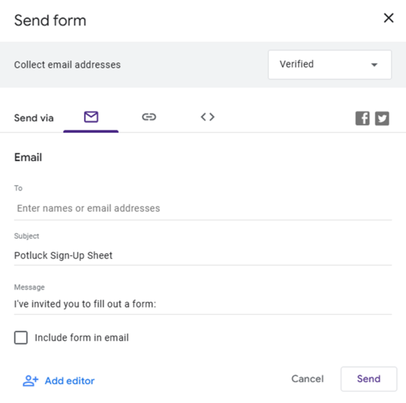Close the Send form dialog

(x=389, y=19)
